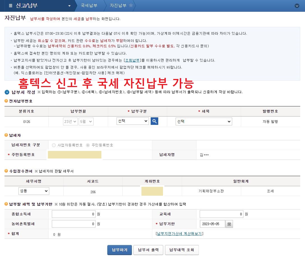The image size is (305, 259).
Task: Select the 사업자등록번호 radio button
Action: pyautogui.click(x=54, y=145)
